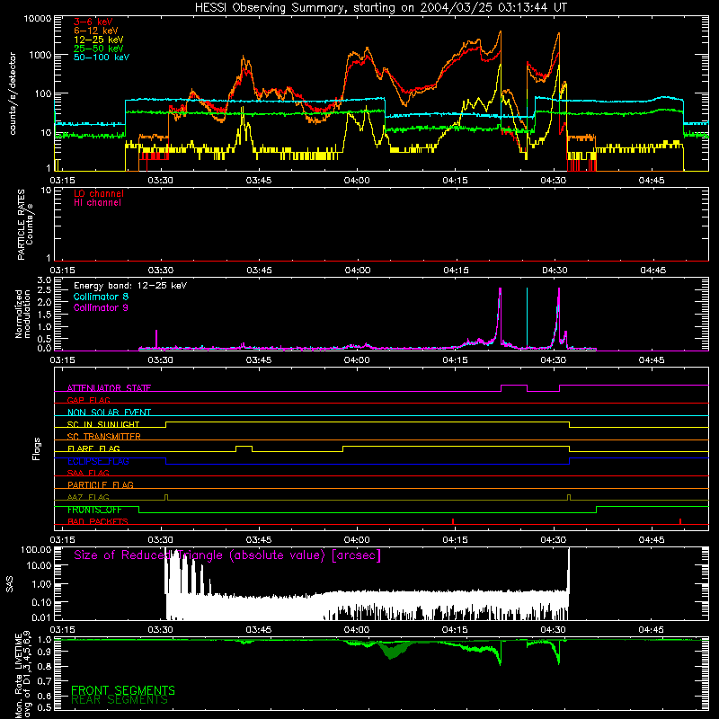Click the 'PARTICLE FLAG' label
Screen dimensions: 719x719
pyautogui.click(x=101, y=484)
